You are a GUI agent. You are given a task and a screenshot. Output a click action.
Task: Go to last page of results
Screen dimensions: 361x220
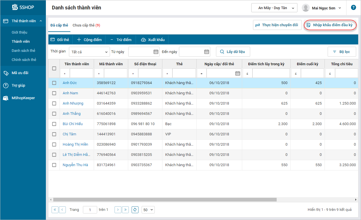(125, 210)
